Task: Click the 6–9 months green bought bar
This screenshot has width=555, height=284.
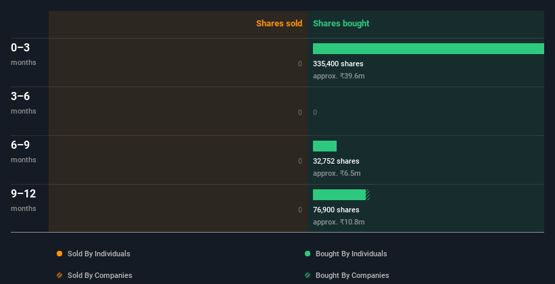Action: click(x=324, y=146)
